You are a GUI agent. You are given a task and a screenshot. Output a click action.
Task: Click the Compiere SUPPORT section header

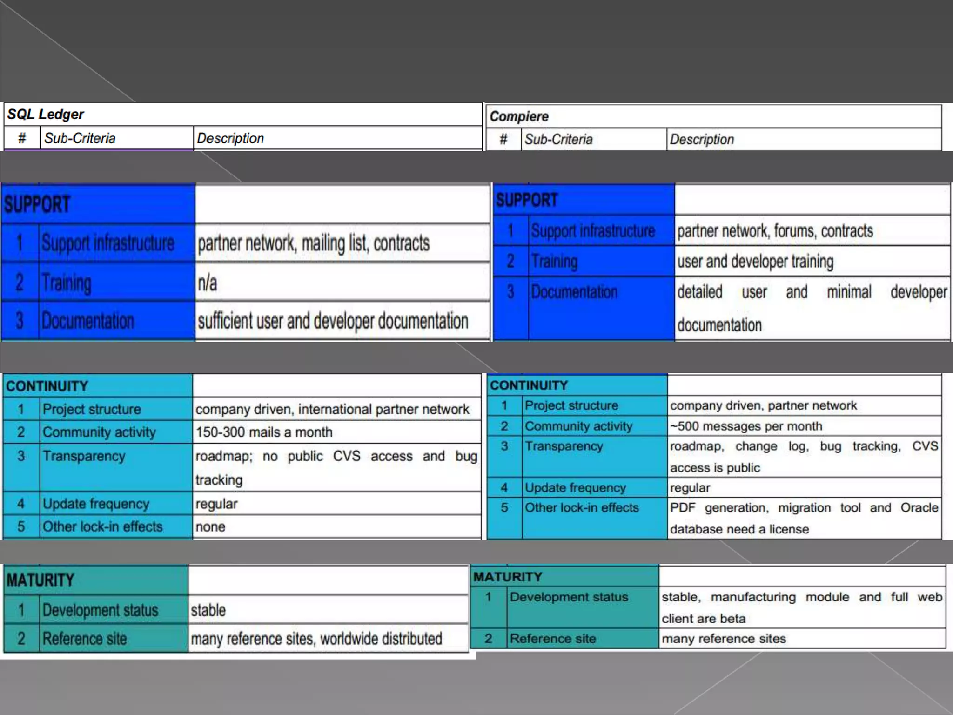click(x=526, y=201)
